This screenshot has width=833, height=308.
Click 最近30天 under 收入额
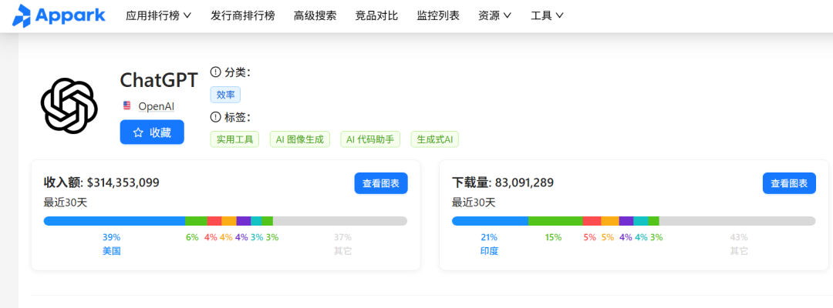[x=66, y=203]
